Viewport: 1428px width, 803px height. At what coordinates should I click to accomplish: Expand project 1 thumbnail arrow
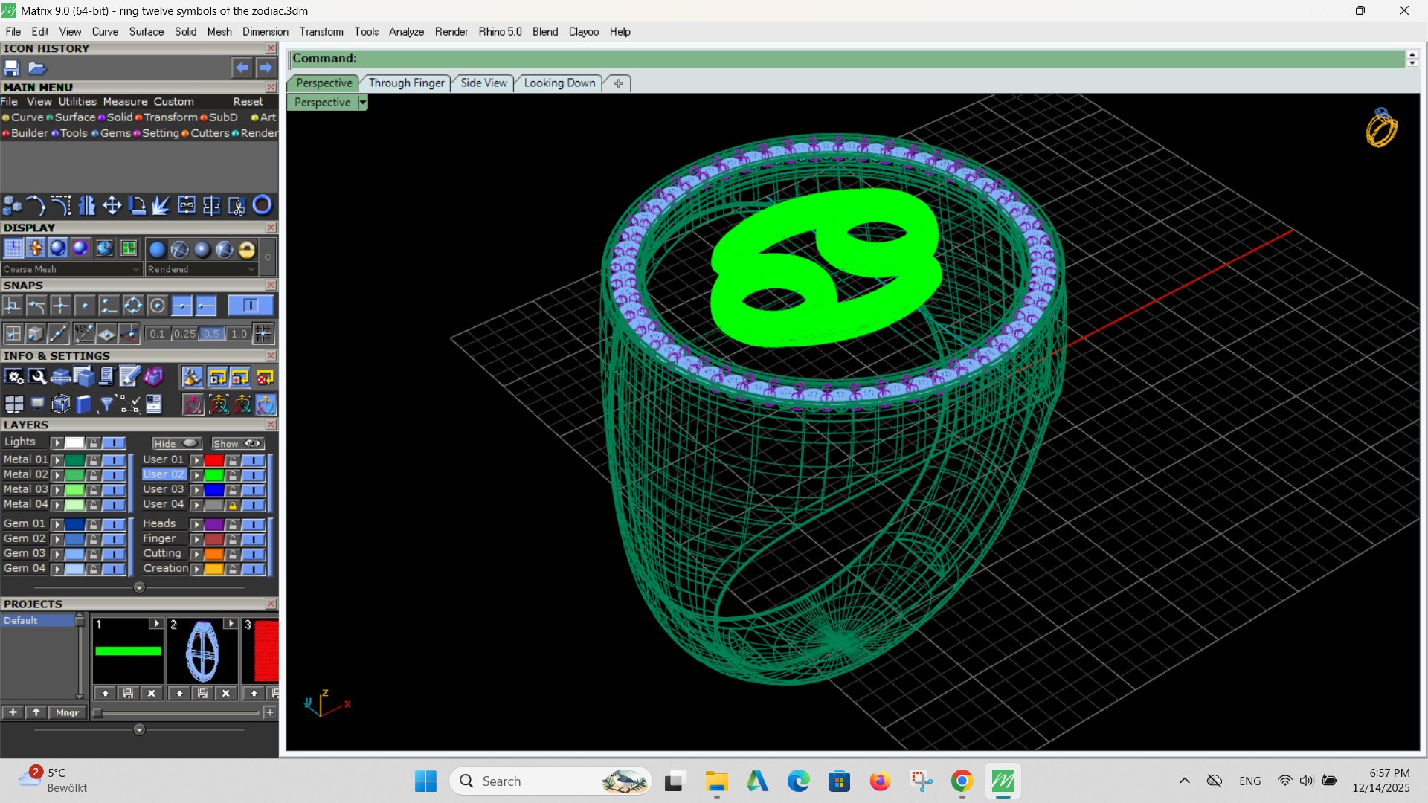pos(155,624)
